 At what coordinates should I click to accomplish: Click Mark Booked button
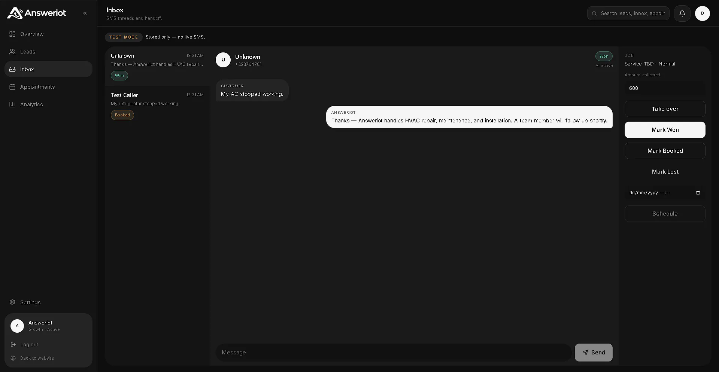pyautogui.click(x=665, y=151)
